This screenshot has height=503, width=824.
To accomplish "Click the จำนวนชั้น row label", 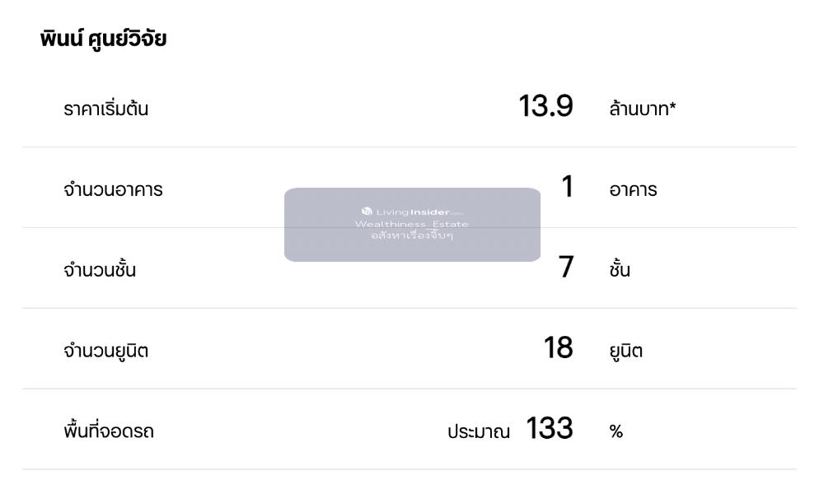I will pos(100,271).
